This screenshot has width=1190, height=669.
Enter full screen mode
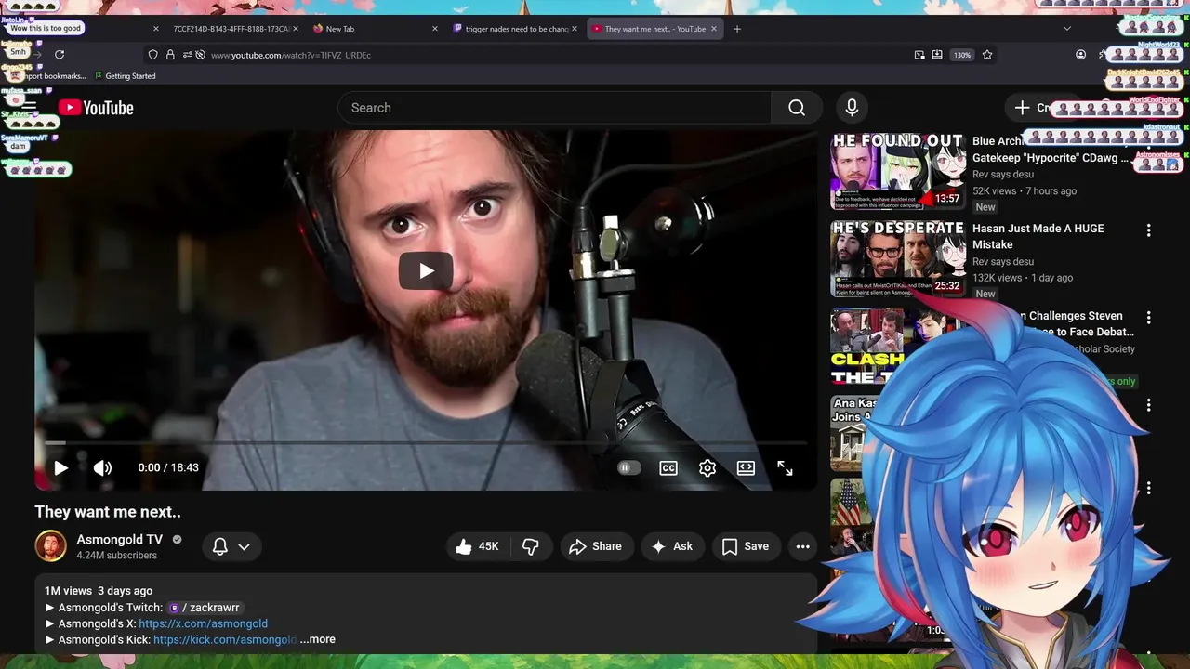(x=785, y=467)
